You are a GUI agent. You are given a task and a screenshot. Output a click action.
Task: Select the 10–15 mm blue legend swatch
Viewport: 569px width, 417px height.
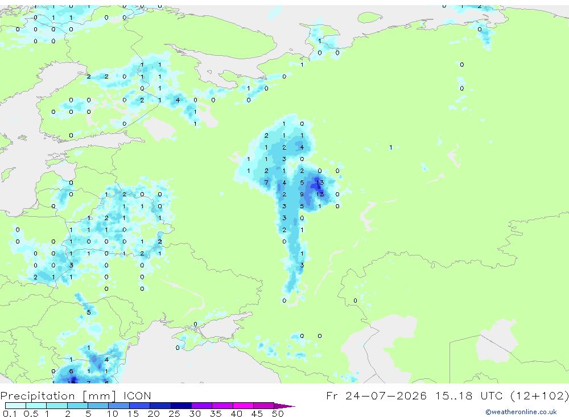pyautogui.click(x=119, y=406)
